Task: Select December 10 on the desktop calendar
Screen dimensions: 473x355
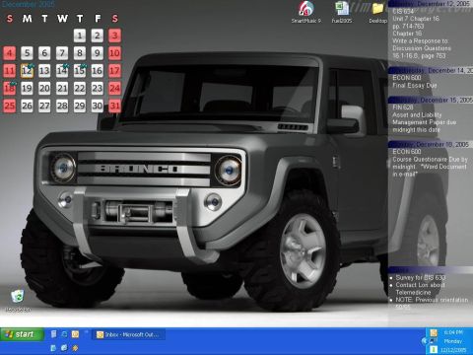Action: (114, 53)
